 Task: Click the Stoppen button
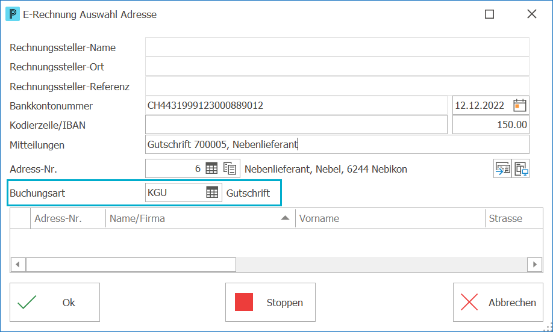(270, 302)
